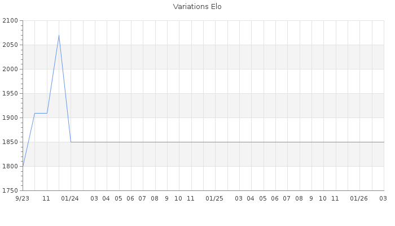395x226 pixels.
Task: Click the Variations Elo chart title
Action: [197, 7]
